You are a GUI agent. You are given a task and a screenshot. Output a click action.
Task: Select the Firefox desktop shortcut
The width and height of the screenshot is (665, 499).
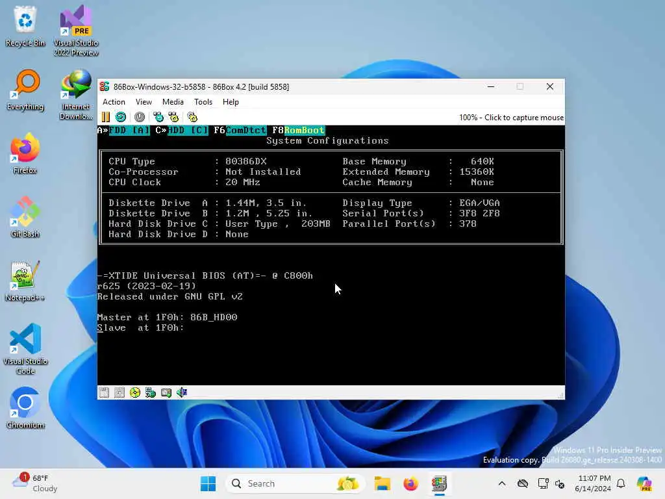coord(25,153)
